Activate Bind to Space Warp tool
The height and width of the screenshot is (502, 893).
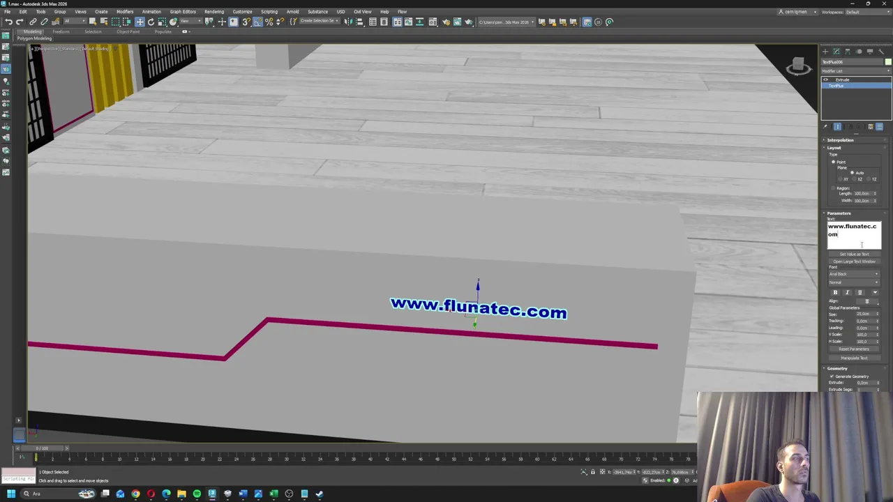pos(56,22)
